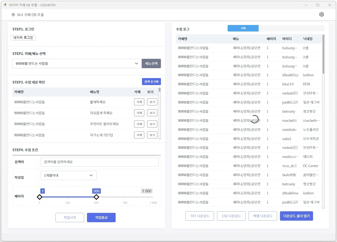
Task: Delete the 무엇이든 물어보세요 row
Action: click(x=139, y=124)
